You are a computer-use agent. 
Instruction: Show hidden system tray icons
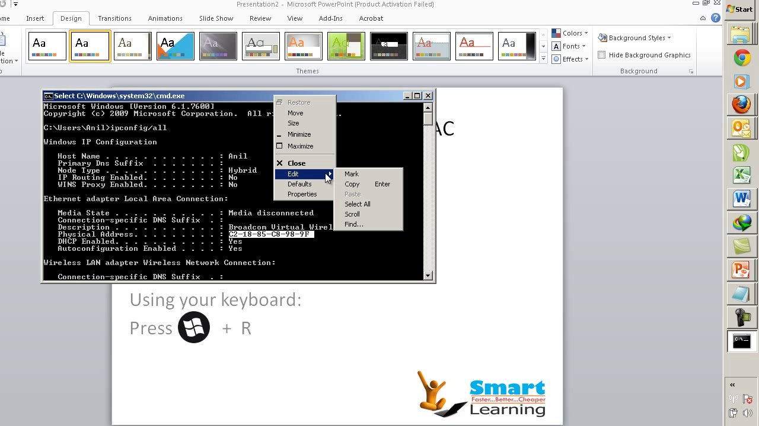pyautogui.click(x=732, y=385)
